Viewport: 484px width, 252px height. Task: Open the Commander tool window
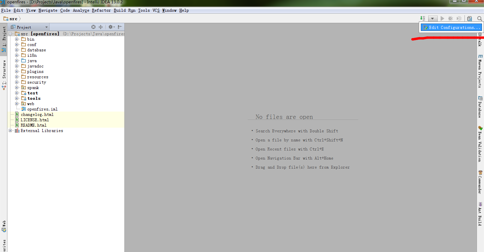(480, 181)
